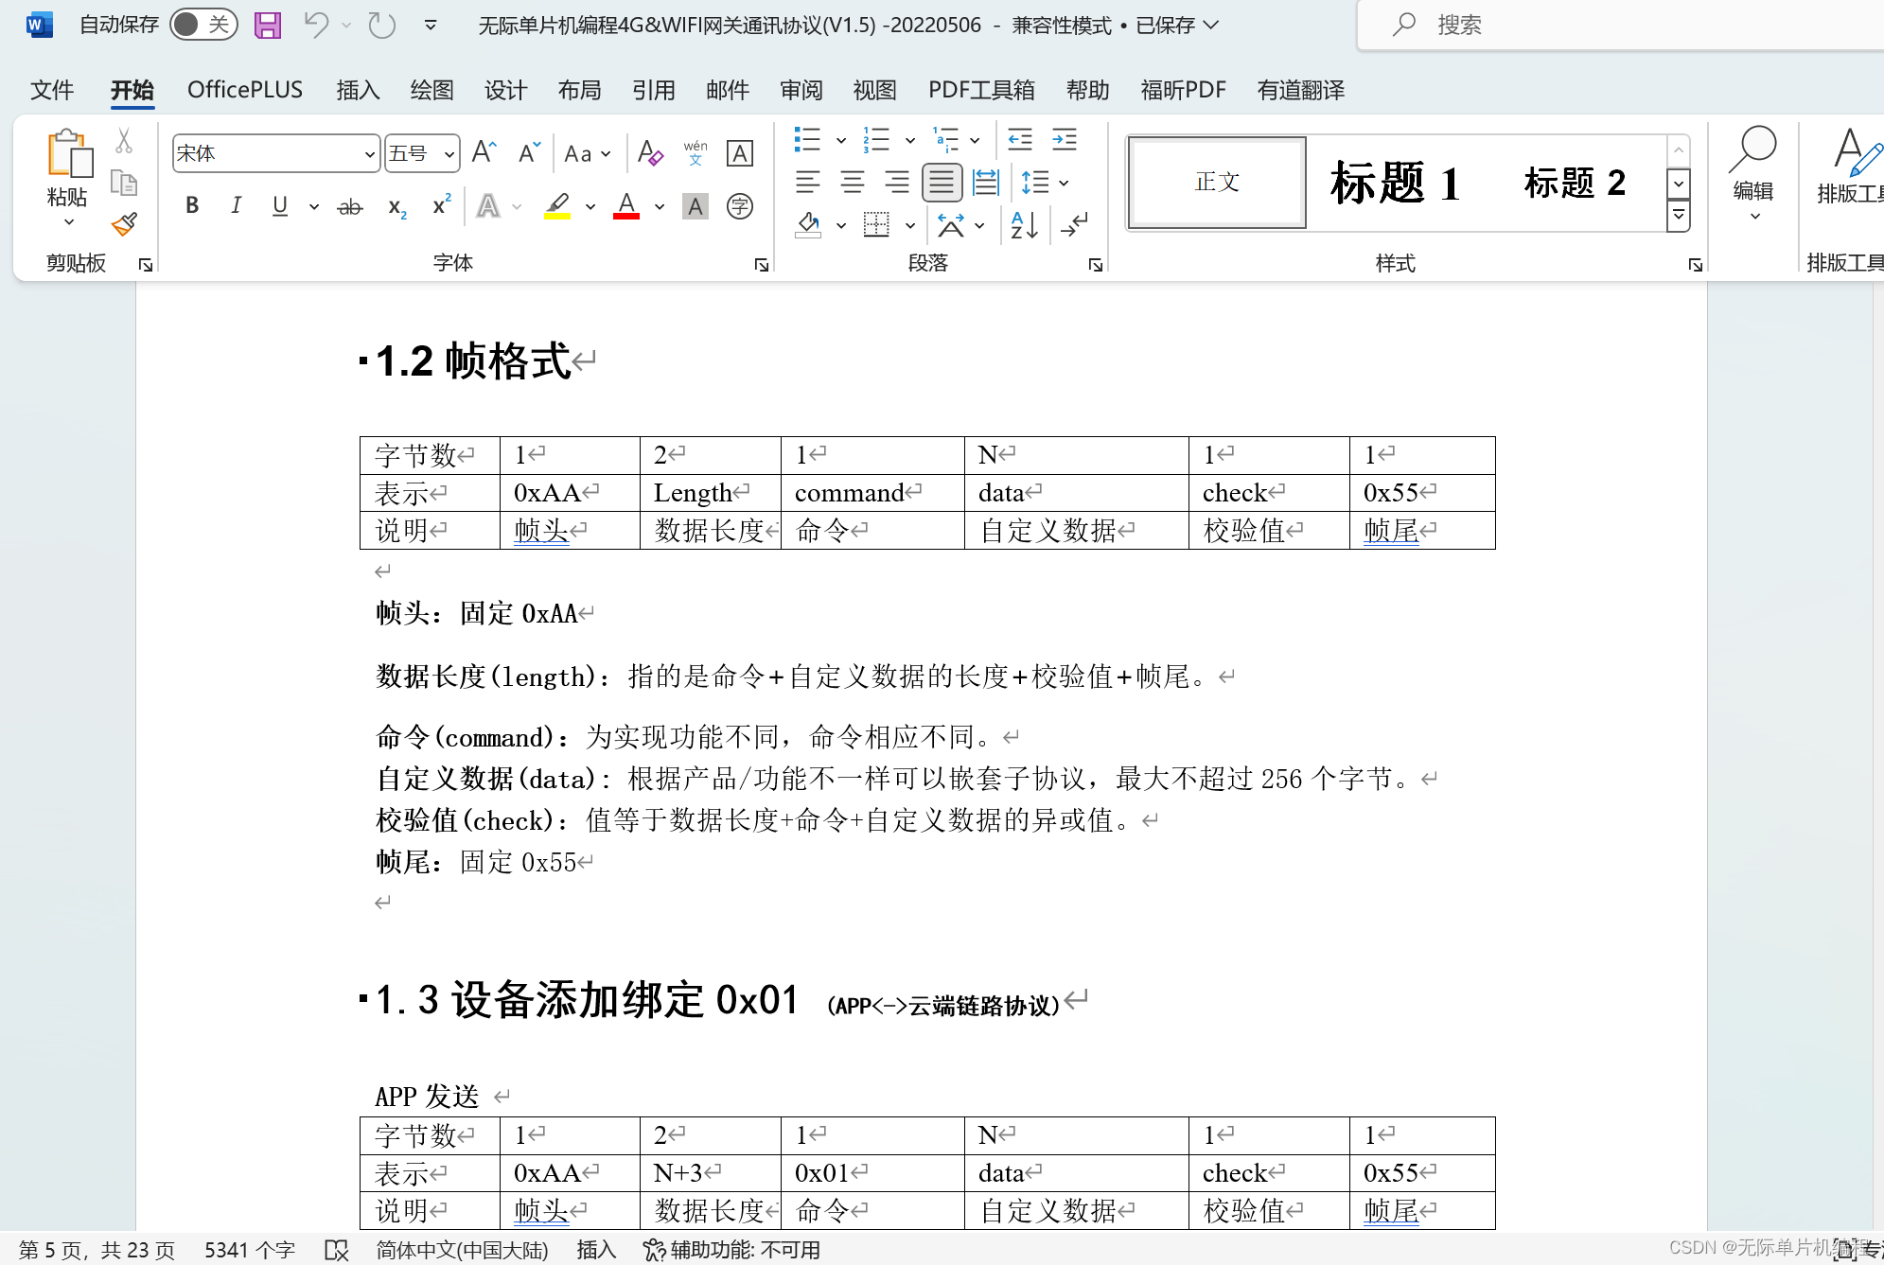Viewport: 1884px width, 1265px height.
Task: Switch to the 插入 ribbon tab
Action: [357, 90]
